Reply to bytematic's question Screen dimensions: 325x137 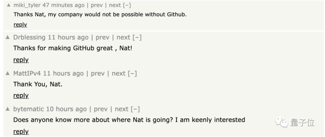tap(21, 132)
